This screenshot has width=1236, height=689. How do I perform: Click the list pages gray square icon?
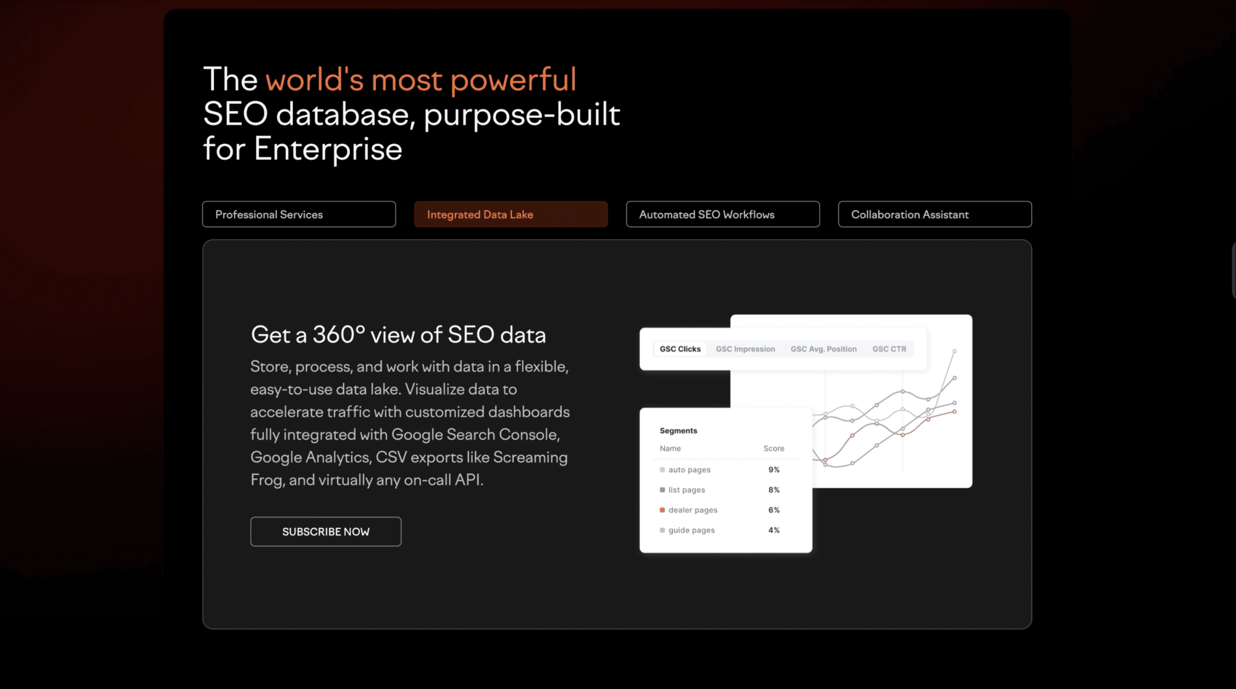(x=662, y=490)
